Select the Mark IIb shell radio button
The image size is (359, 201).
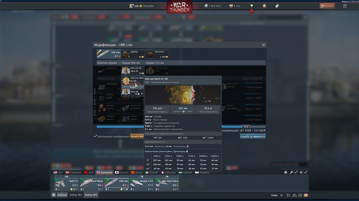point(142,94)
